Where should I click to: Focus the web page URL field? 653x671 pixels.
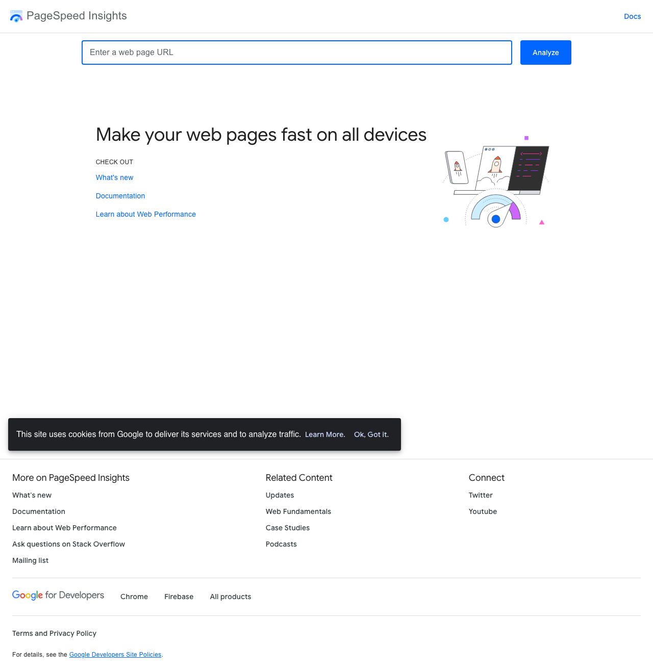[x=297, y=53]
